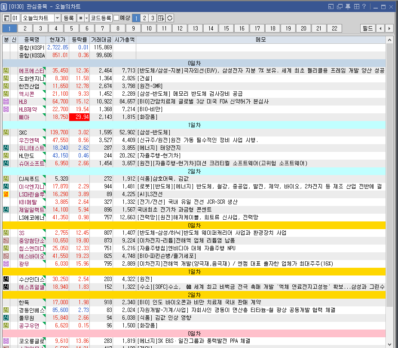Click the black 신 badge on 수산인더스 row
This screenshot has height=348, width=398.
point(6,279)
